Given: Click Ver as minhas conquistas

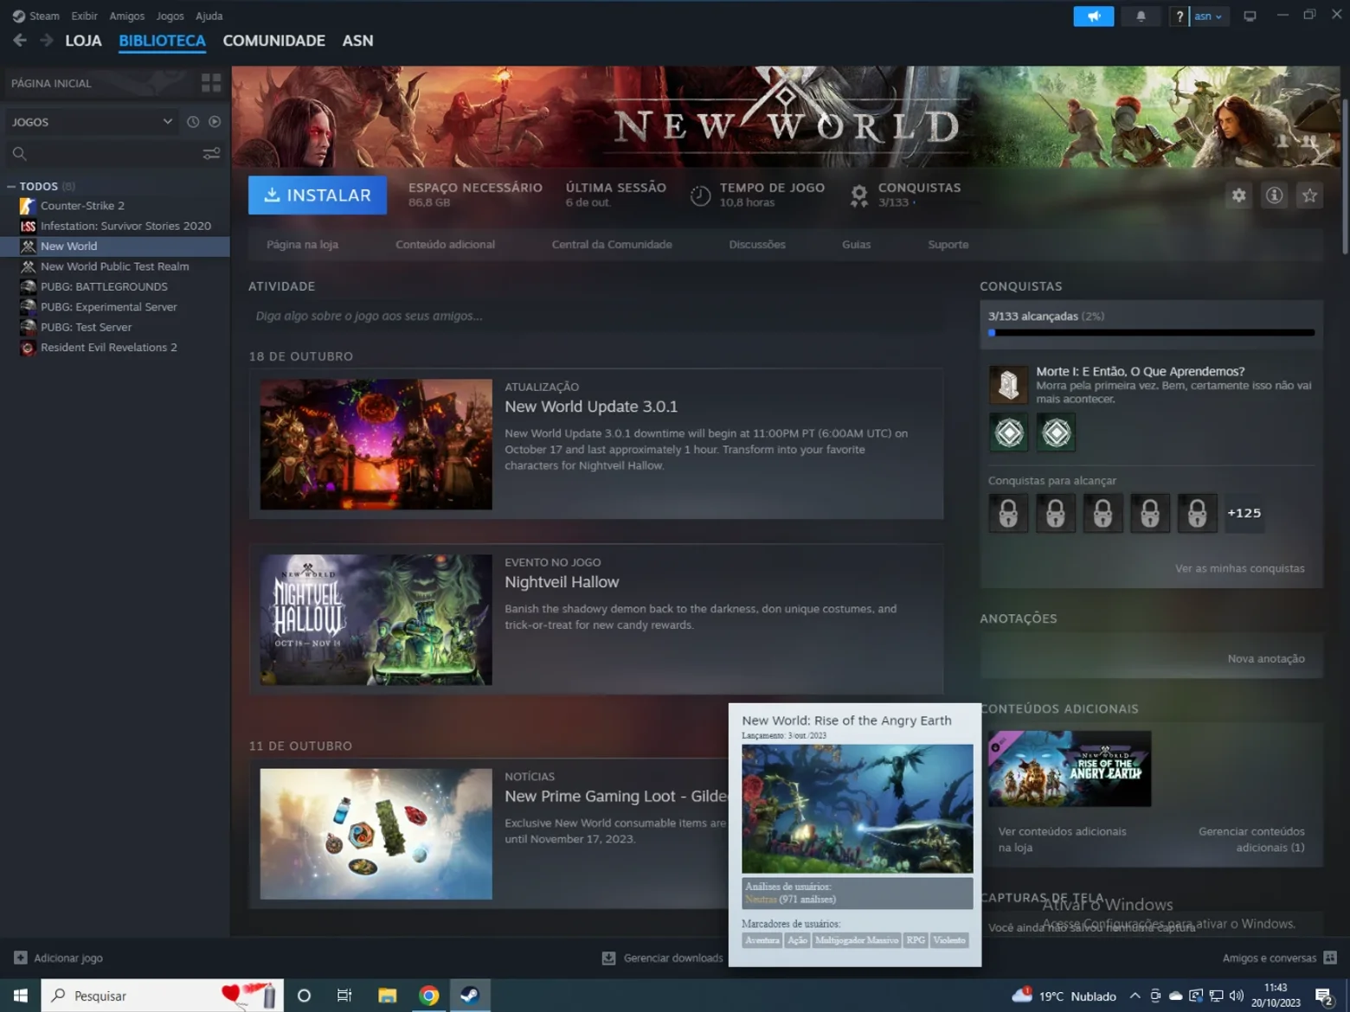Looking at the screenshot, I should click(x=1240, y=568).
